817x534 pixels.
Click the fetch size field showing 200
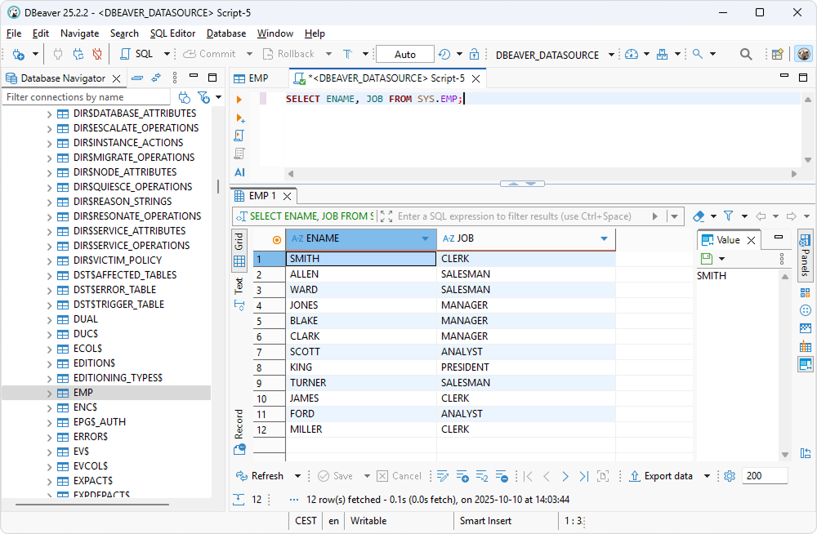tap(765, 475)
